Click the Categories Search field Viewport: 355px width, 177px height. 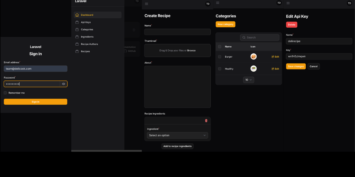tap(260, 38)
